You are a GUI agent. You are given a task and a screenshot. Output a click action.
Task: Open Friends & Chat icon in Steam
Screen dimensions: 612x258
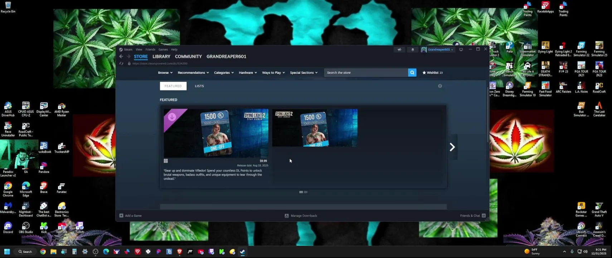(484, 216)
